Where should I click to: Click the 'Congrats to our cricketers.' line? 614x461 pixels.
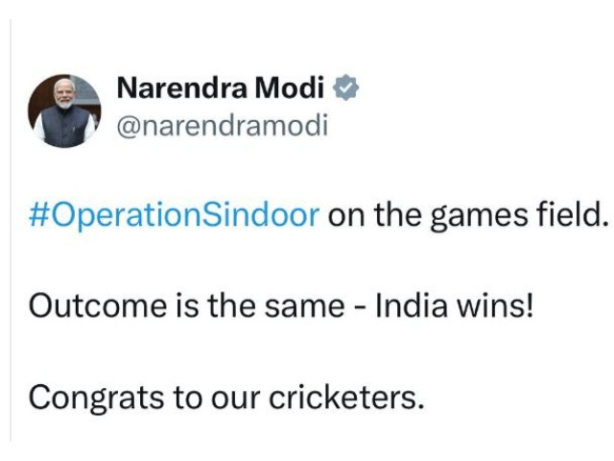coord(226,398)
